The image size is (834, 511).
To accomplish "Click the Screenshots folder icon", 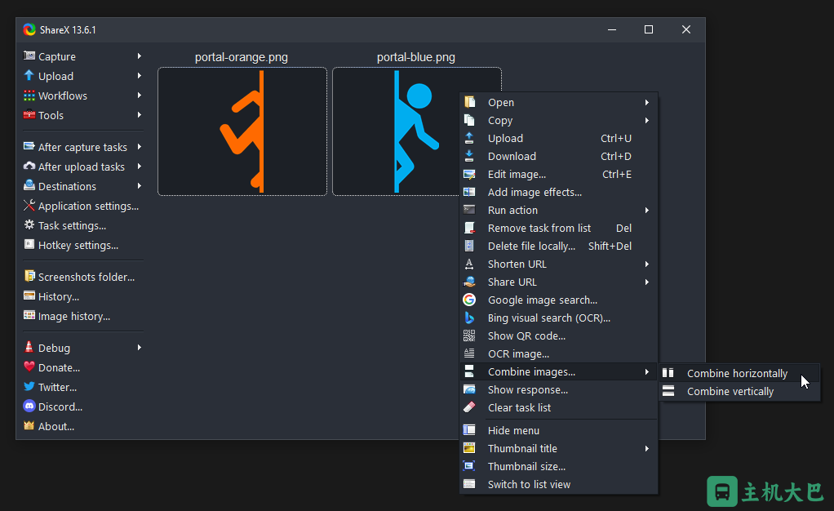I will (29, 276).
